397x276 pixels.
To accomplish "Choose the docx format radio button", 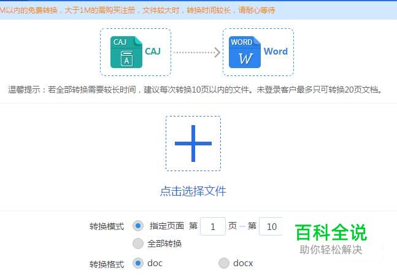I will 224,263.
